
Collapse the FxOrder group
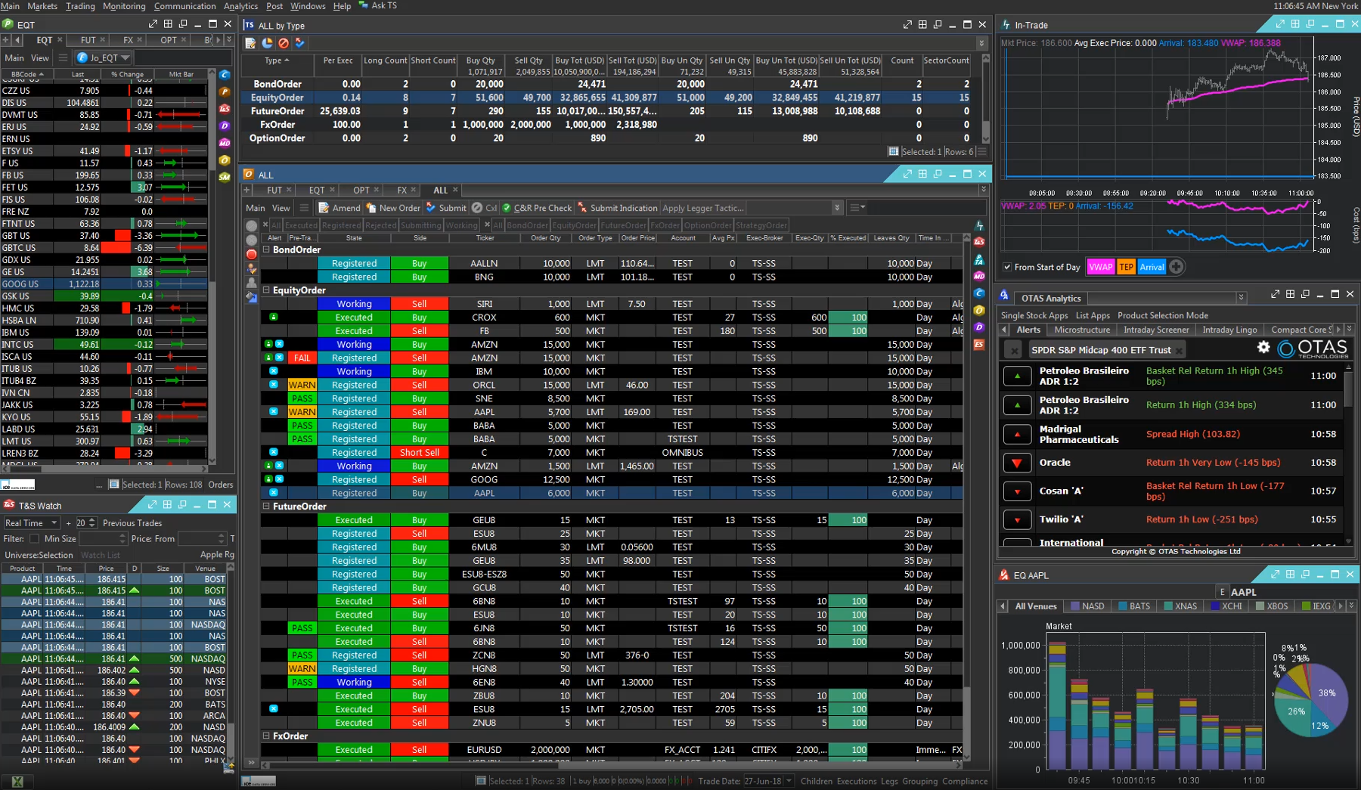pyautogui.click(x=266, y=736)
